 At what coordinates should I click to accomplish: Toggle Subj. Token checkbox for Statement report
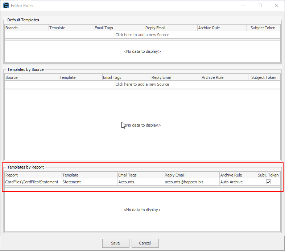pos(268,182)
